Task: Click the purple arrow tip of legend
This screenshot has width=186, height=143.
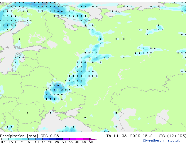Action: 93,139
